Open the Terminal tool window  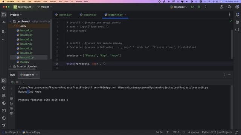pyautogui.click(x=4, y=111)
